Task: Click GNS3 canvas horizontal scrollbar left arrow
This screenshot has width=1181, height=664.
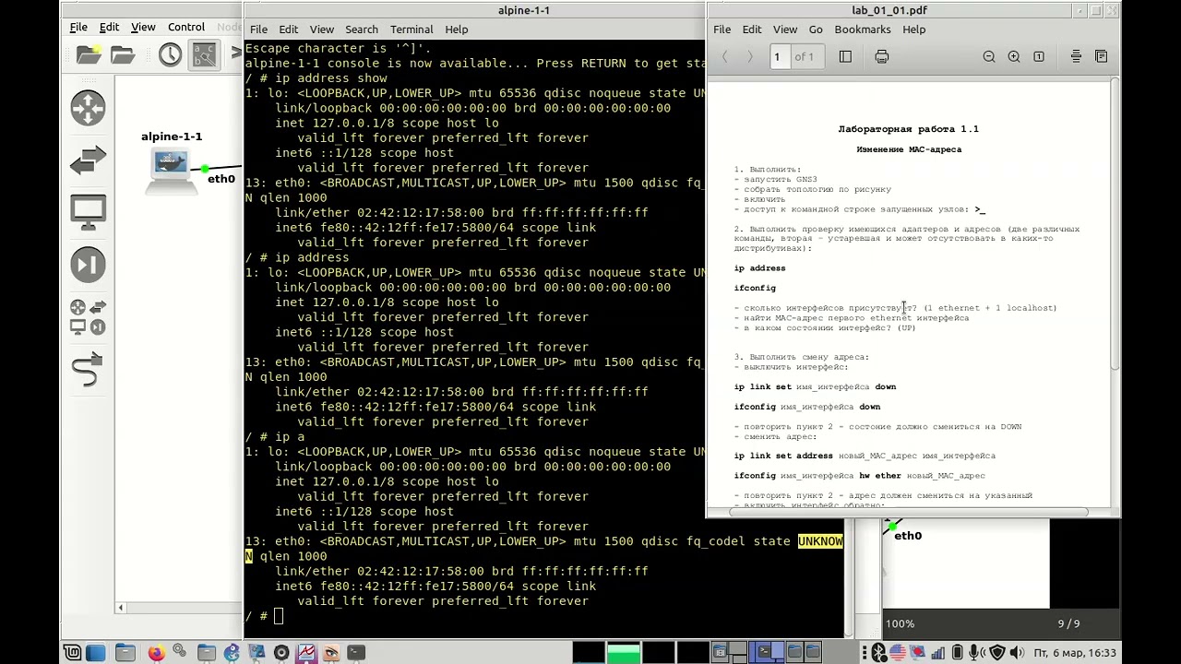Action: click(x=120, y=607)
